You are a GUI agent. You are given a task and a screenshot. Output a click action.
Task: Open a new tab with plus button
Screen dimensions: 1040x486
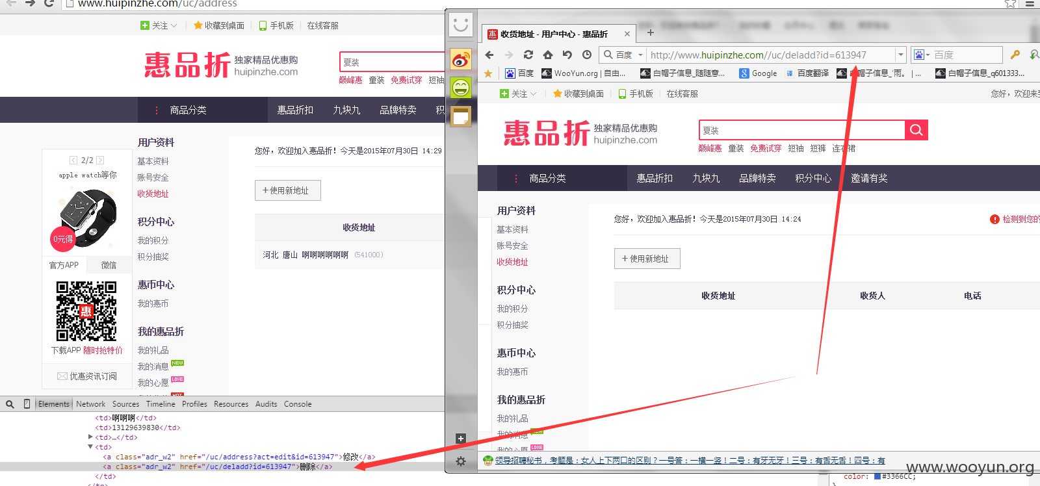tap(651, 32)
